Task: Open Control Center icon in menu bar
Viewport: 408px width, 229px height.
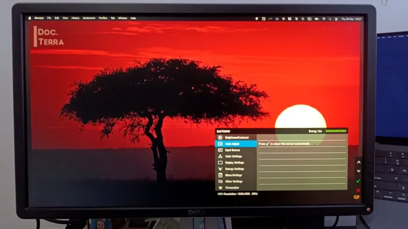Action: tap(336, 19)
